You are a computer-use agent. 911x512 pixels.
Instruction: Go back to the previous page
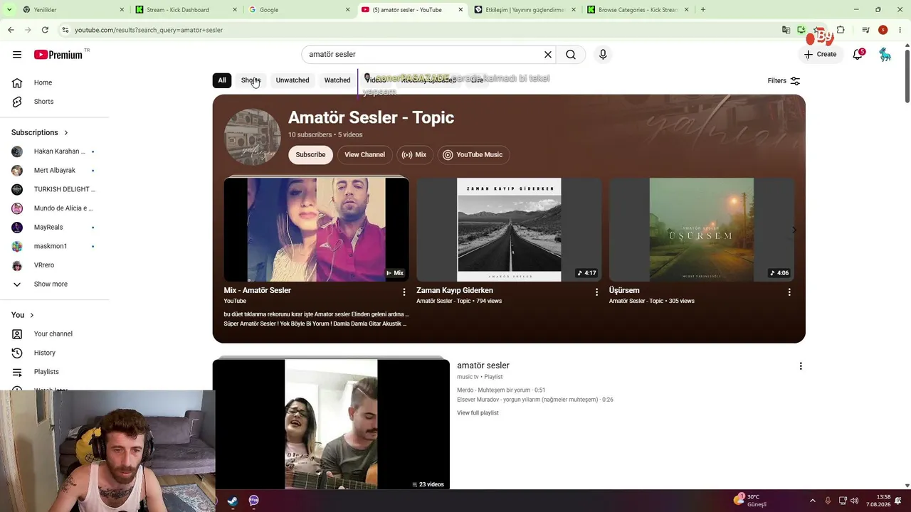tap(11, 30)
